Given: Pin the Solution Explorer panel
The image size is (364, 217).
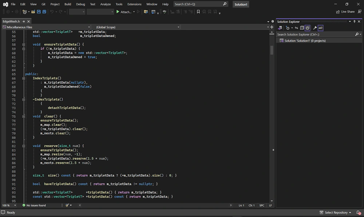Looking at the screenshot, I should tap(355, 21).
